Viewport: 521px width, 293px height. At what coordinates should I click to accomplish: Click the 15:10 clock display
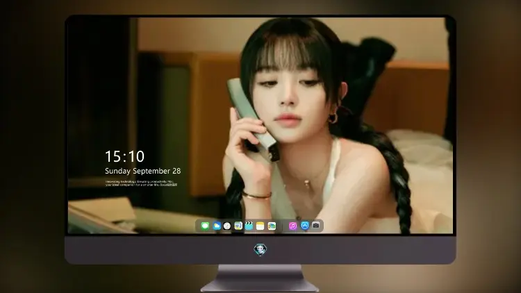click(x=124, y=156)
